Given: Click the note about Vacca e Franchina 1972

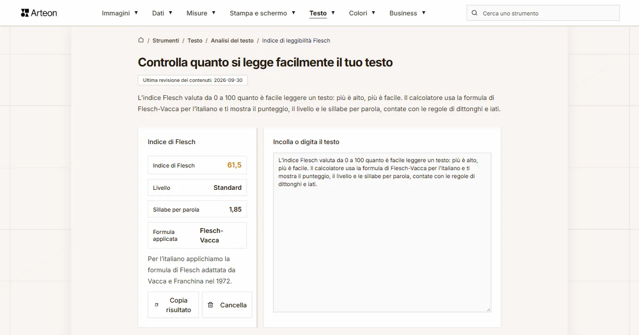Looking at the screenshot, I should tap(192, 270).
